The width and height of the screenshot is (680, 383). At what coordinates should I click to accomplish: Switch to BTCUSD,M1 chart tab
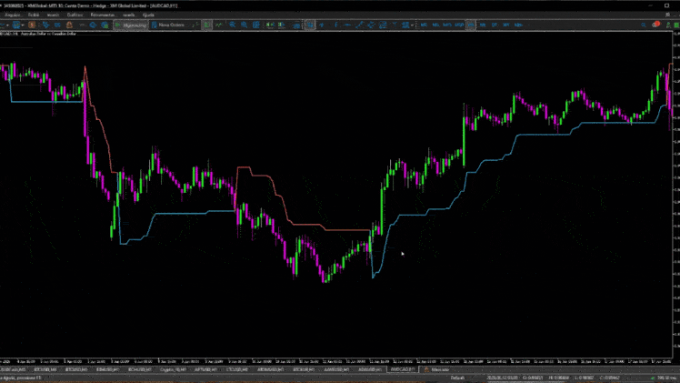(x=45, y=369)
